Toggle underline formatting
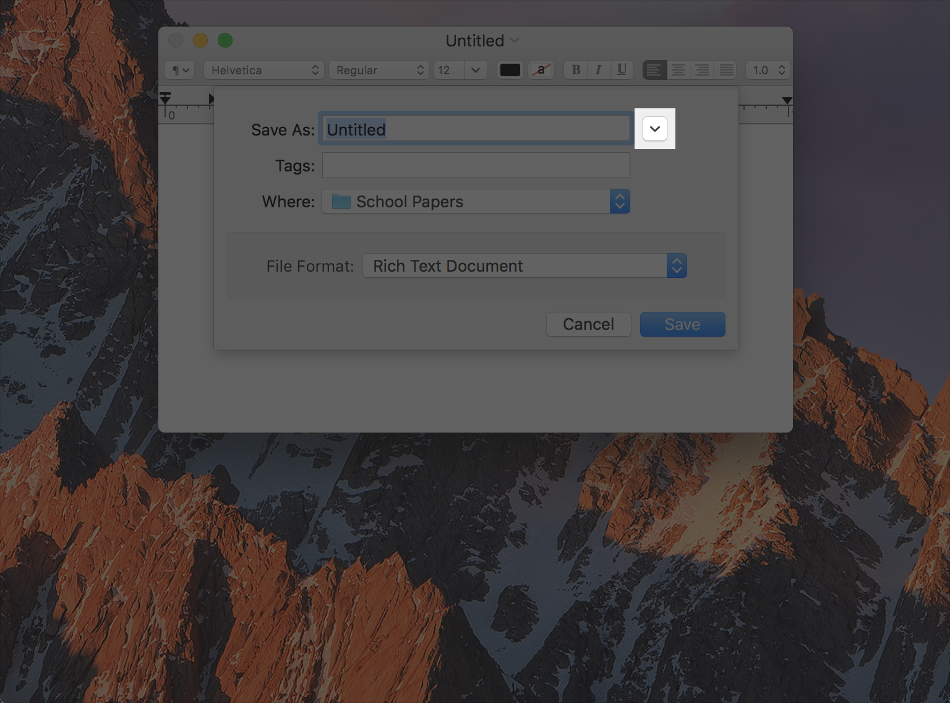 (622, 70)
